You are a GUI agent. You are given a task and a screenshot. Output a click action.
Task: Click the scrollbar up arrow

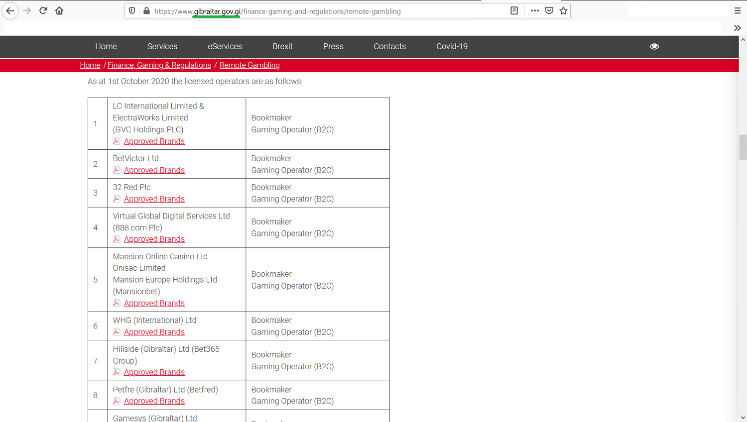[x=743, y=39]
